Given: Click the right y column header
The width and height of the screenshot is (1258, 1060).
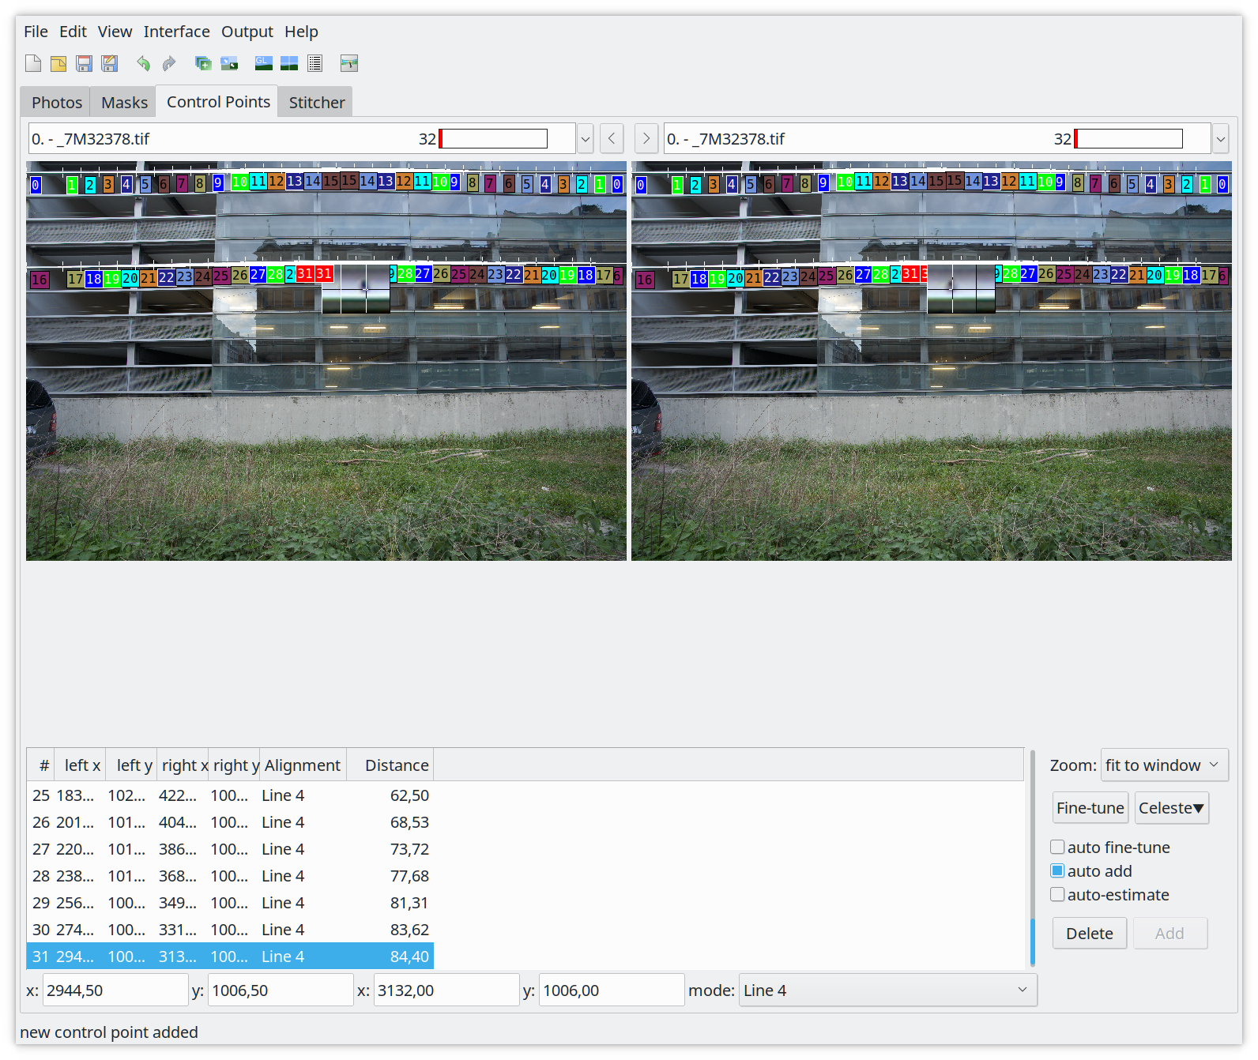Looking at the screenshot, I should 234,765.
